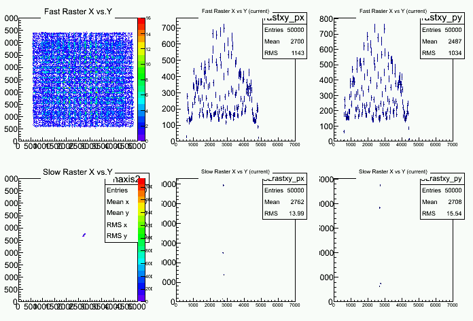Viewport: 473px width, 321px height.
Task: Select title above the rastxy_px stats box
Action: click(x=235, y=11)
